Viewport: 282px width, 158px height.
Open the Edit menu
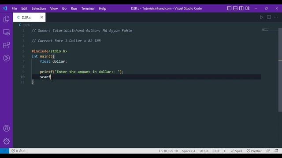click(24, 8)
